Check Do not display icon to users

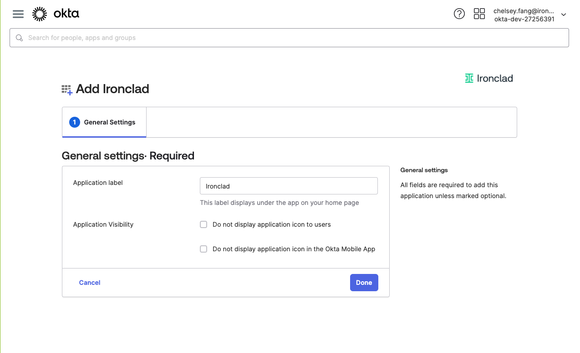click(204, 224)
